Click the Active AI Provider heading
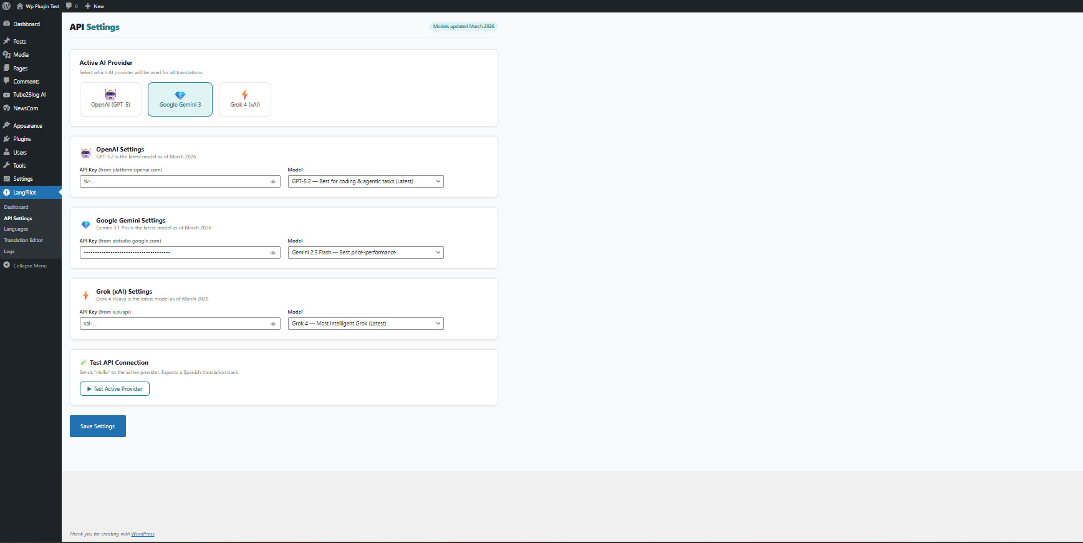This screenshot has height=543, width=1083. [106, 63]
